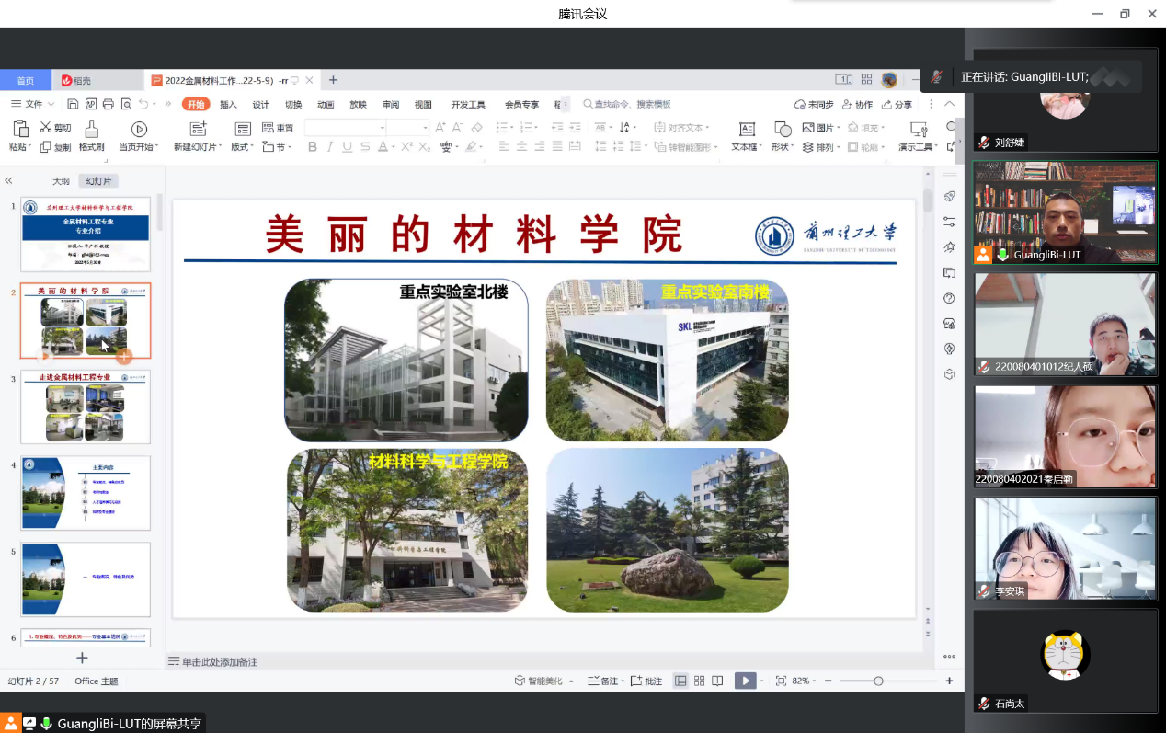Switch to reading view in status bar
Screen dimensions: 1166x733
[x=718, y=681]
